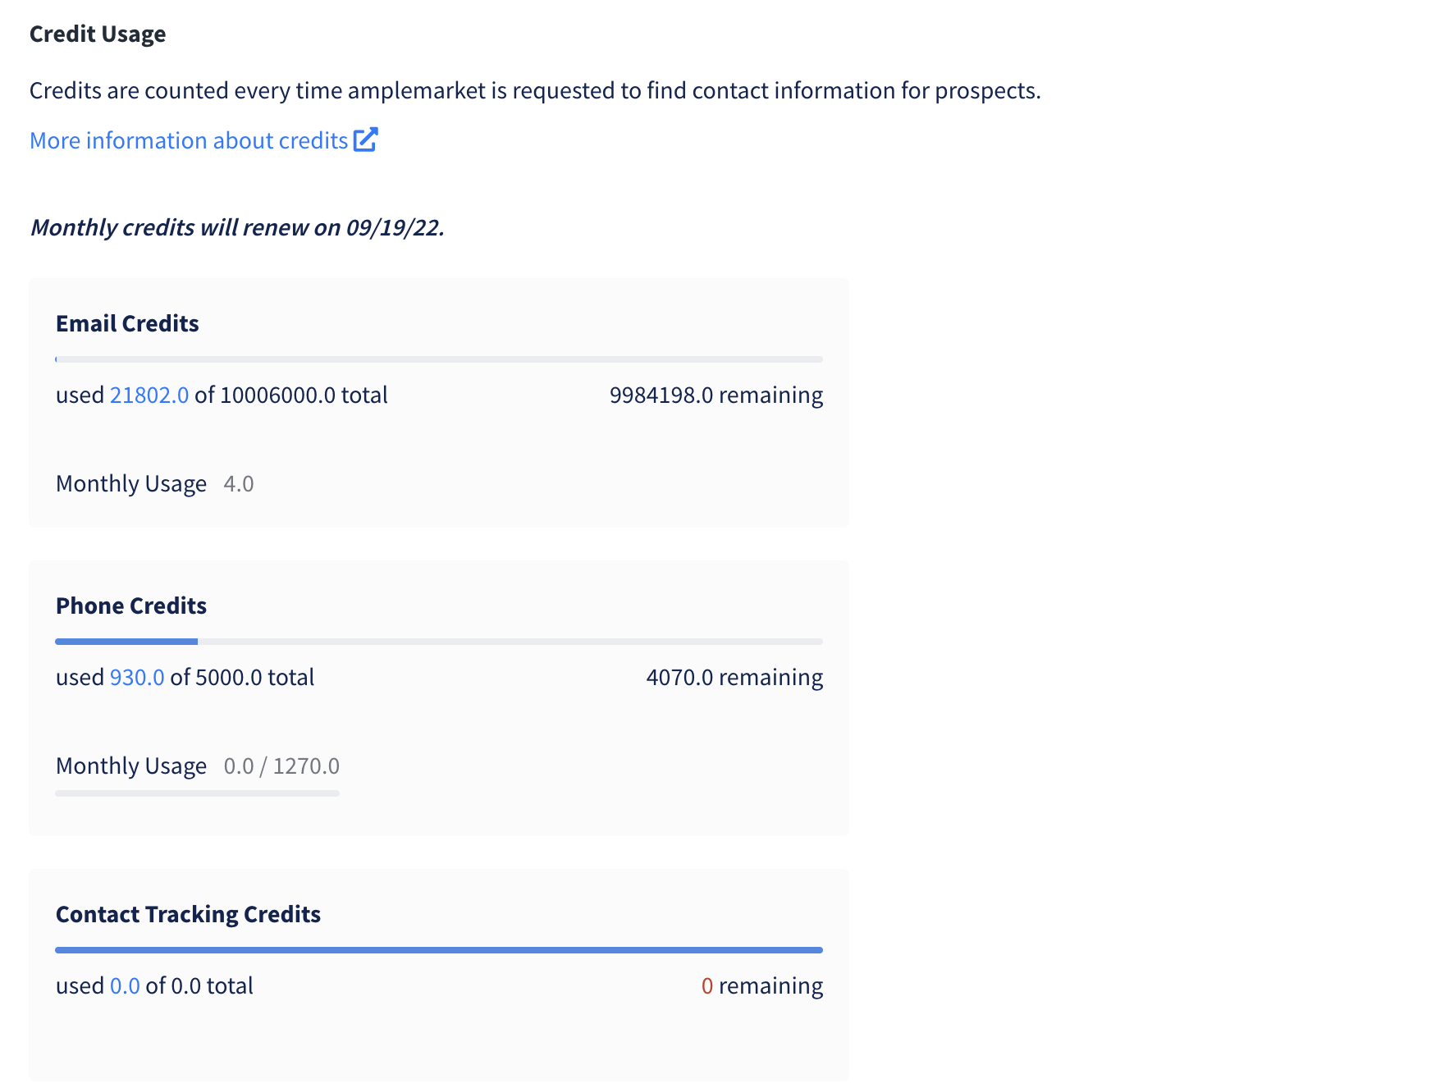Click the red 0 remaining value
This screenshot has width=1431, height=1088.
[x=707, y=985]
